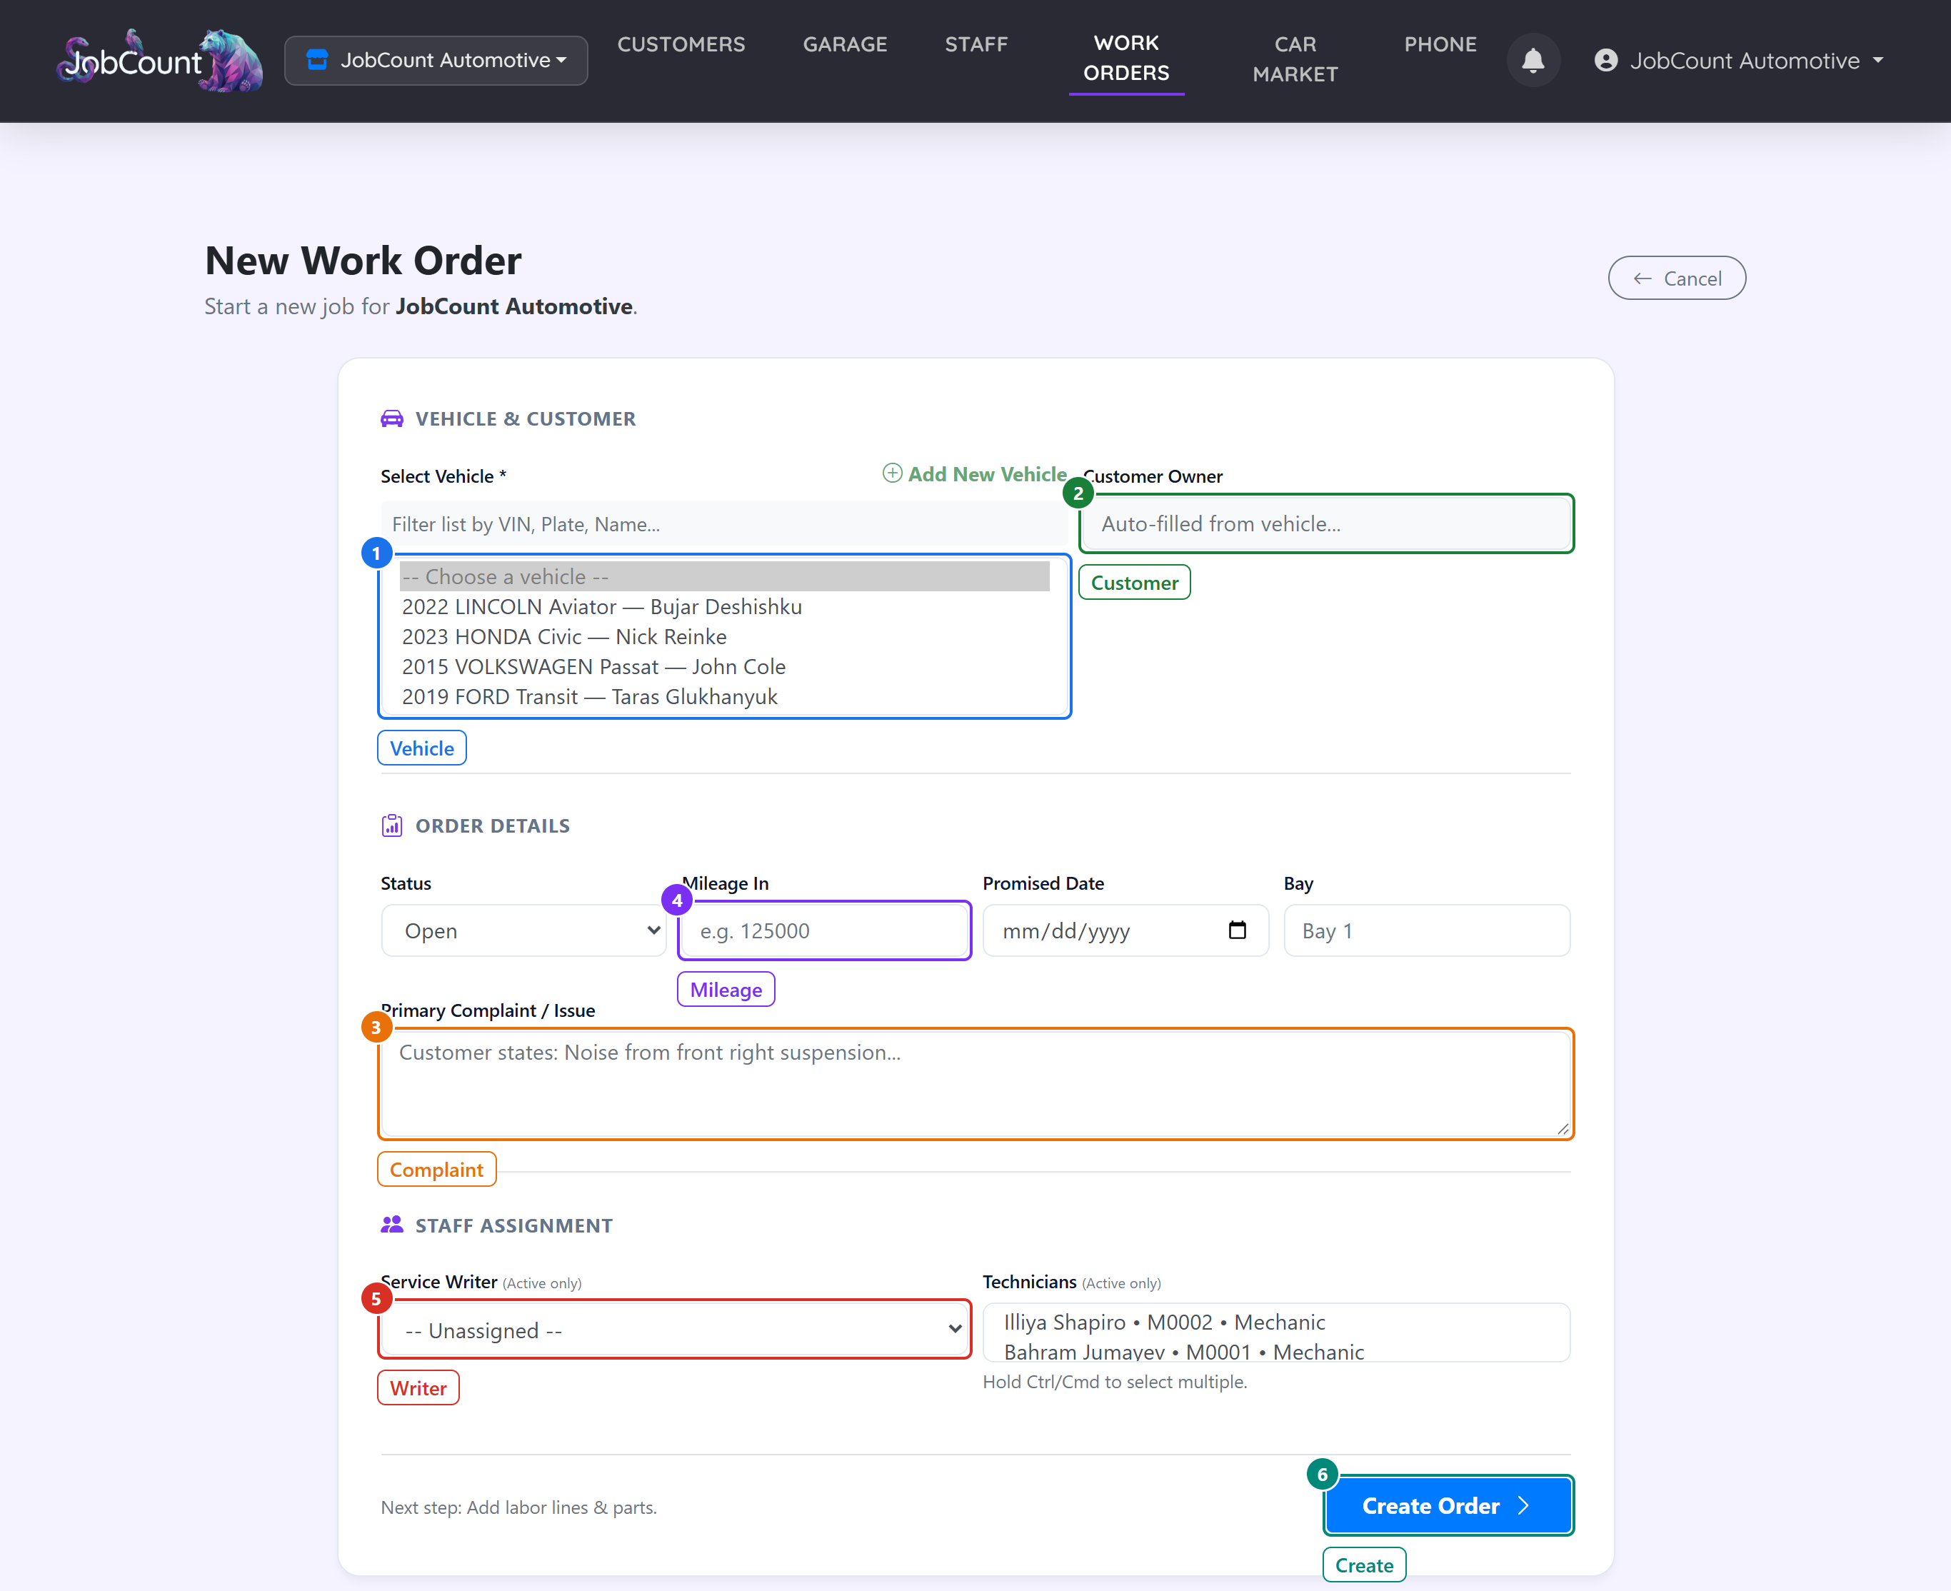Expand the JobCount Automotive account menu

click(1740, 61)
